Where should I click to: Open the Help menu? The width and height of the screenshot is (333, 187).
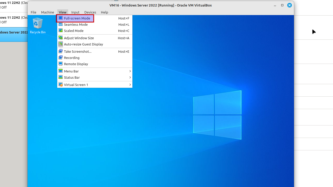click(x=104, y=12)
